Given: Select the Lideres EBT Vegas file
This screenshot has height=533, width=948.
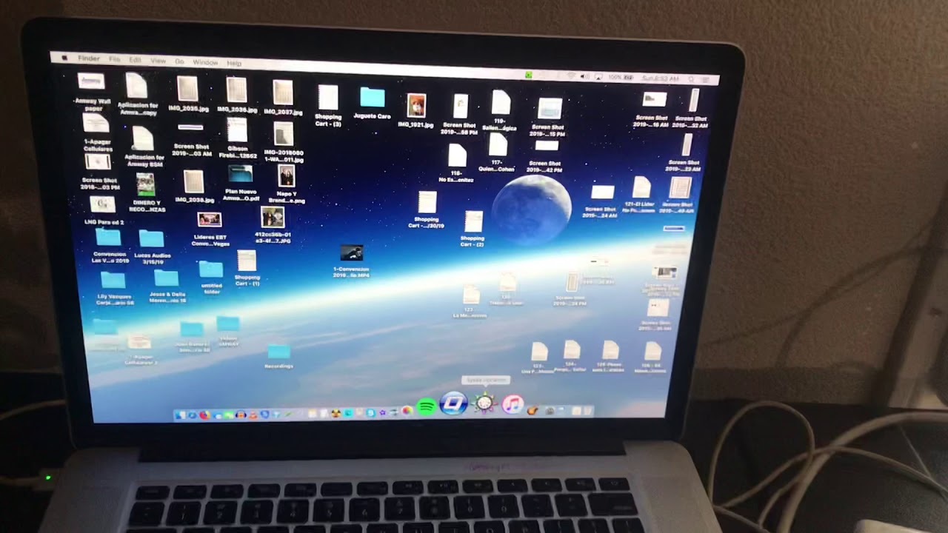Looking at the screenshot, I should (210, 229).
